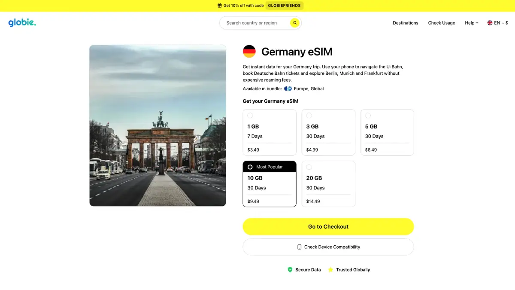Click the Secure Data label
This screenshot has height=290, width=515.
(308, 270)
